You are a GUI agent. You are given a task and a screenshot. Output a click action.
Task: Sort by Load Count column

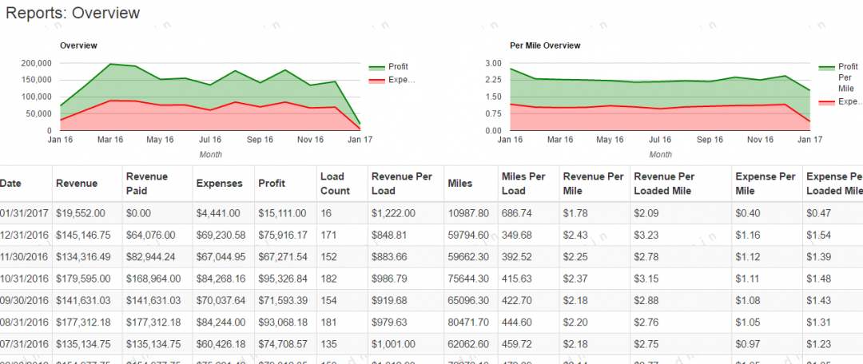pyautogui.click(x=335, y=184)
